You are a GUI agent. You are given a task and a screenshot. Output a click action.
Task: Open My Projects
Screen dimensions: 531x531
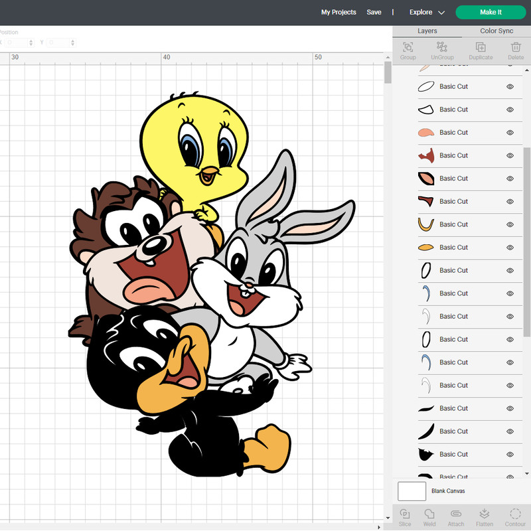point(338,12)
